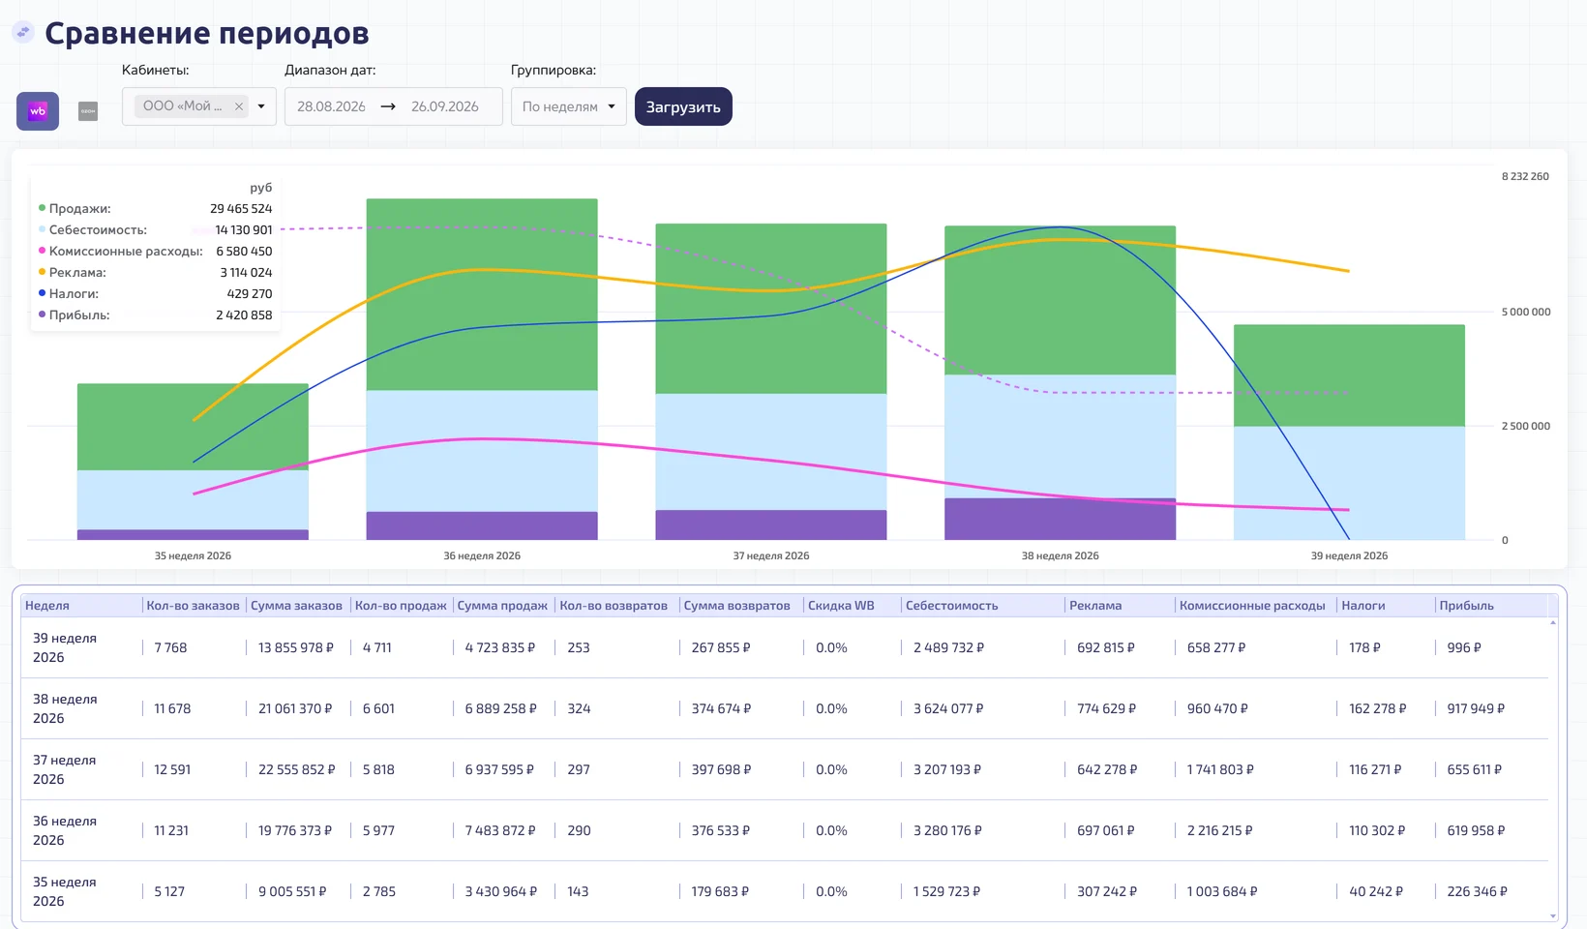Sort by Сумма продаж column header

pos(502,606)
